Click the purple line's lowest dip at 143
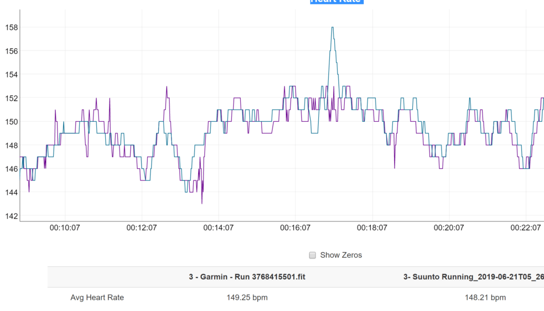This screenshot has width=544, height=311. (202, 203)
